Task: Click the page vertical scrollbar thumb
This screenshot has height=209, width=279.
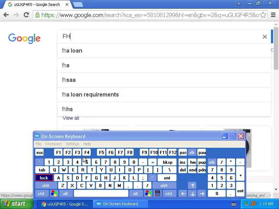Action: point(276,48)
